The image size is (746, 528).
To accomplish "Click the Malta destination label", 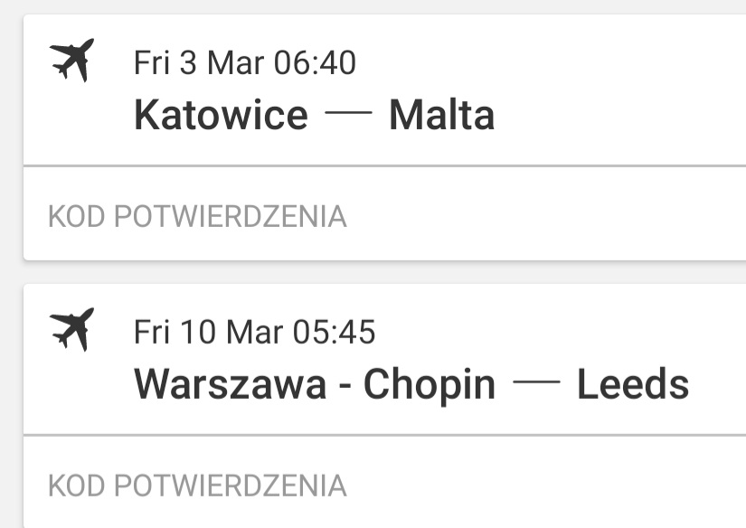I will [x=442, y=114].
